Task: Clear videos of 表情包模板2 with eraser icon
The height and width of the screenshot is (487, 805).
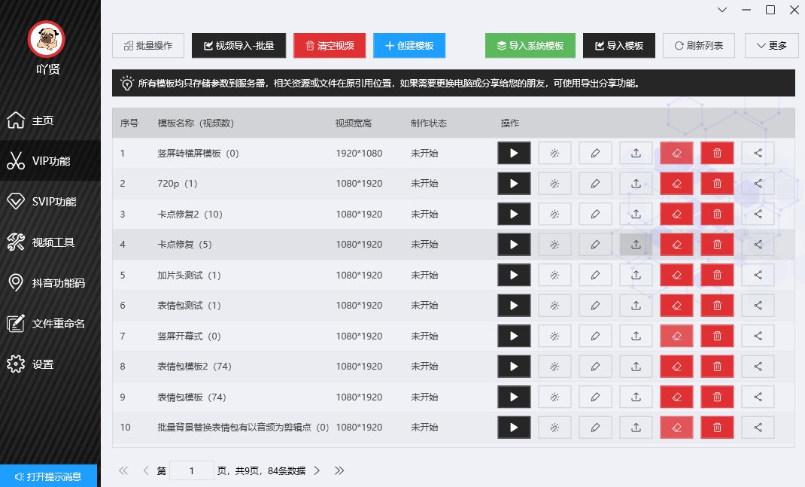Action: click(676, 367)
